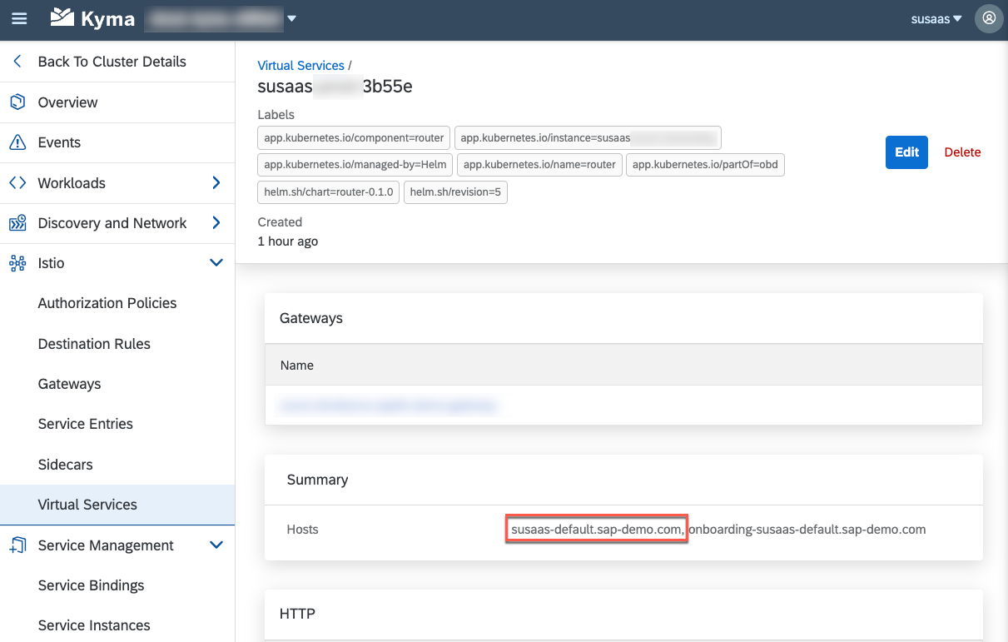1008x642 pixels.
Task: Click the Discovery and Network icon
Action: coord(17,223)
